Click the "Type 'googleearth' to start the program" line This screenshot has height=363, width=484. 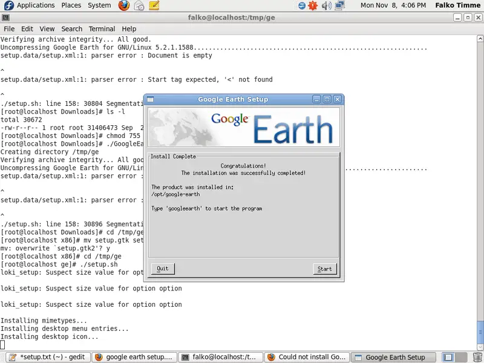pyautogui.click(x=207, y=208)
